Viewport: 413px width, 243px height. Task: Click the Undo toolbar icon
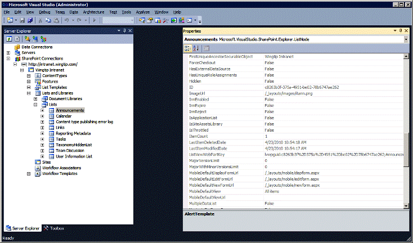click(x=66, y=20)
